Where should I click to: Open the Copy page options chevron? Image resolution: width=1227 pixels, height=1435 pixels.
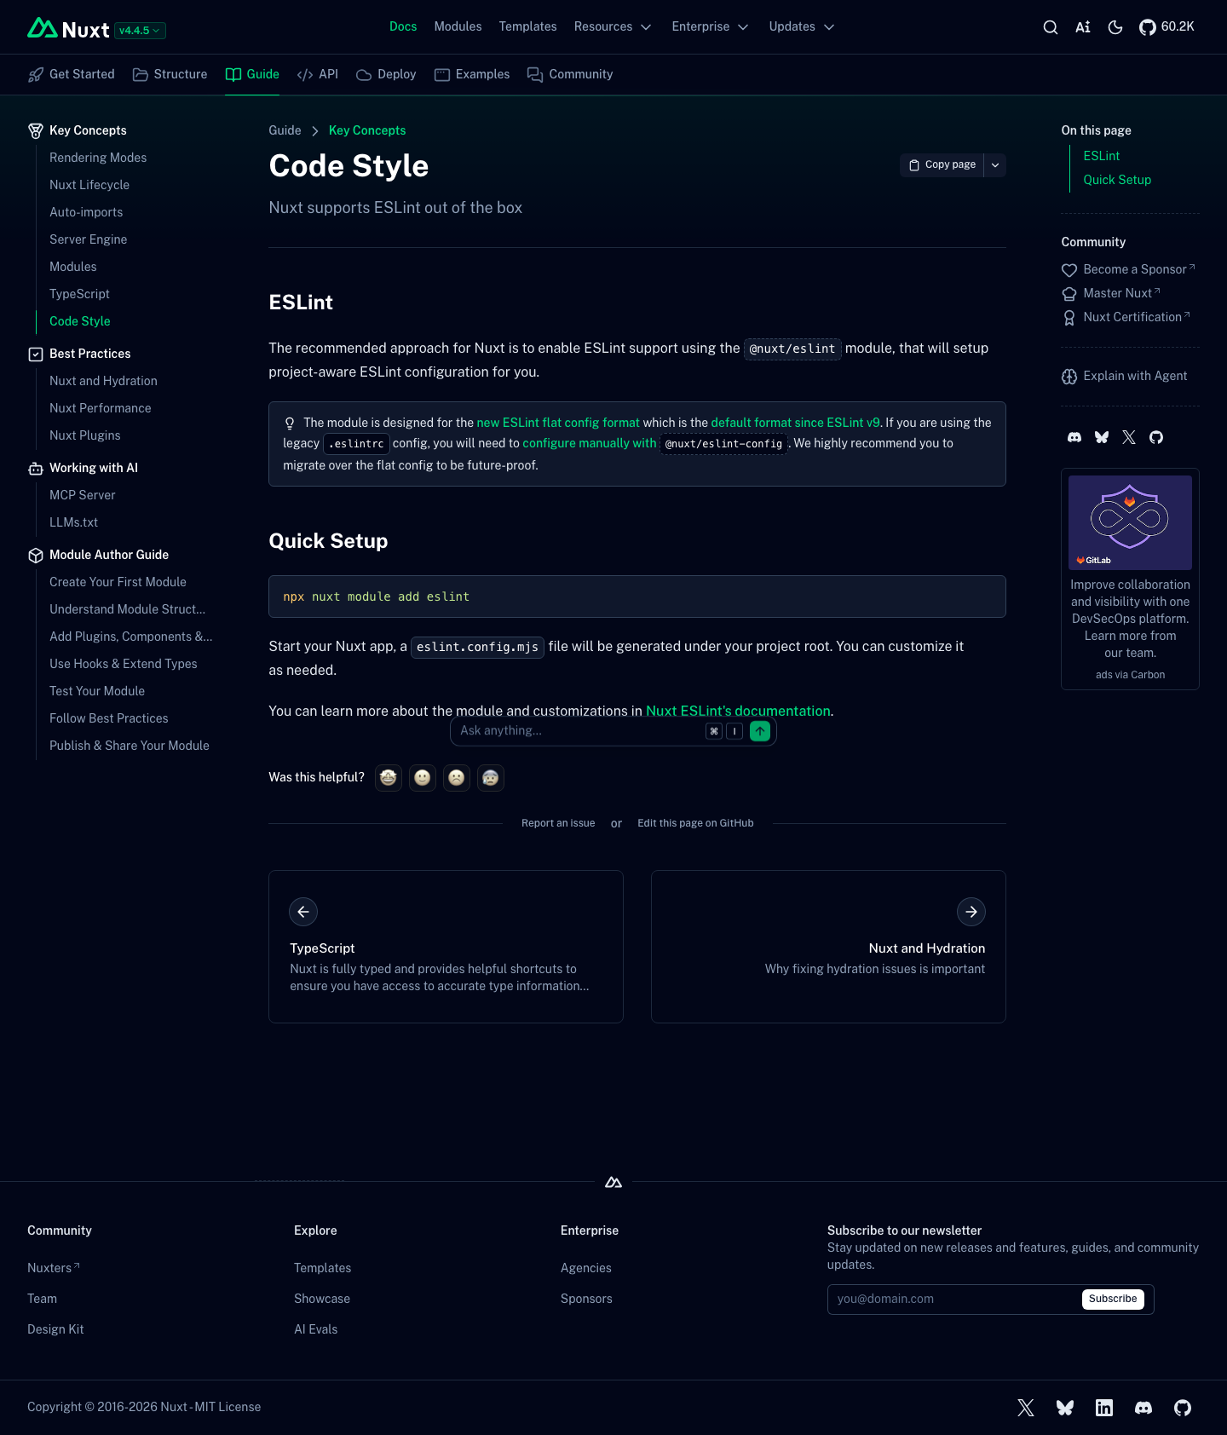point(995,165)
